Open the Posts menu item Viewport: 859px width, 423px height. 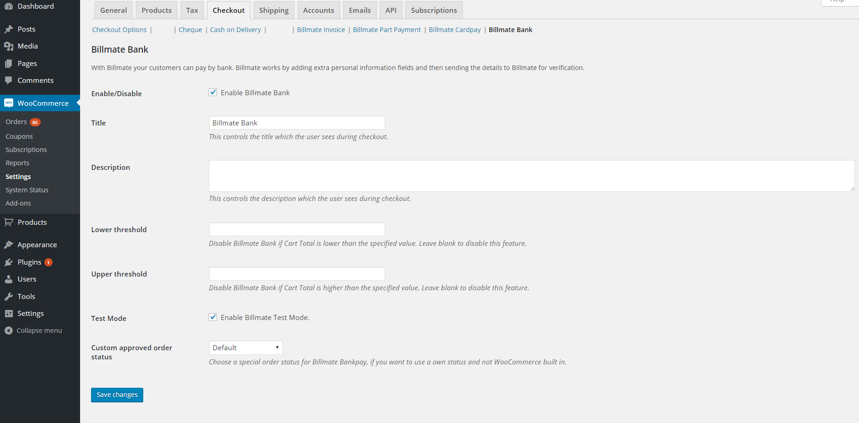coord(27,29)
